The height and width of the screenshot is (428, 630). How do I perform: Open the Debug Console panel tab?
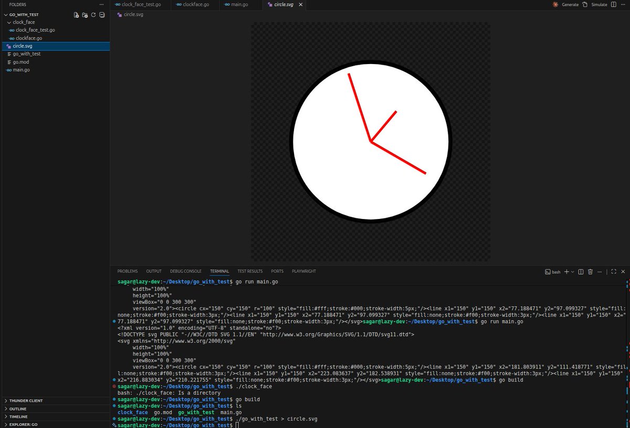(186, 271)
